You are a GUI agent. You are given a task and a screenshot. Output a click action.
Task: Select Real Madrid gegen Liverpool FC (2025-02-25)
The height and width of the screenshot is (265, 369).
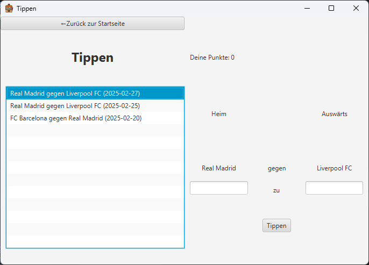[95, 106]
